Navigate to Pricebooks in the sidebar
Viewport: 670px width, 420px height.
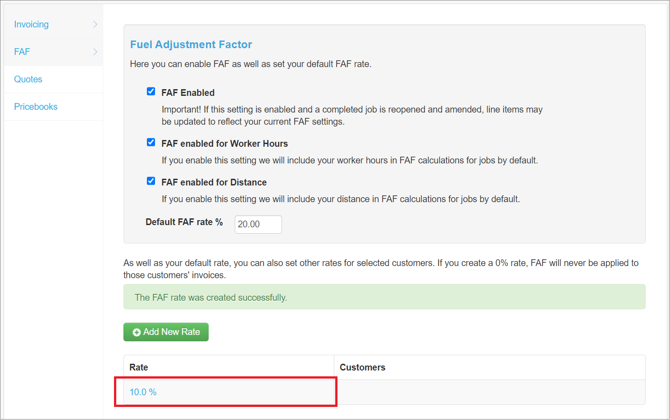coord(36,107)
